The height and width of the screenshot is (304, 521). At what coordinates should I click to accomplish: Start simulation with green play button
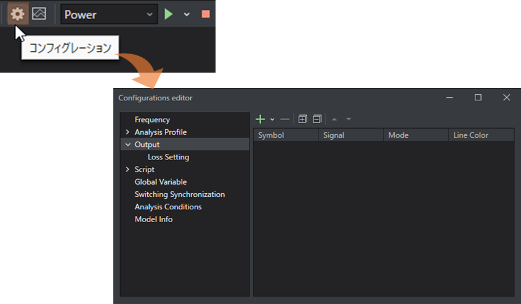coord(169,14)
